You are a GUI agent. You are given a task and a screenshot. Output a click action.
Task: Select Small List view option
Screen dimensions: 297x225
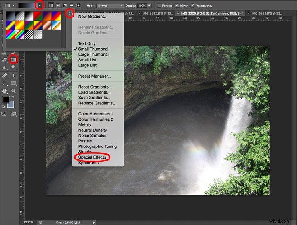point(88,60)
